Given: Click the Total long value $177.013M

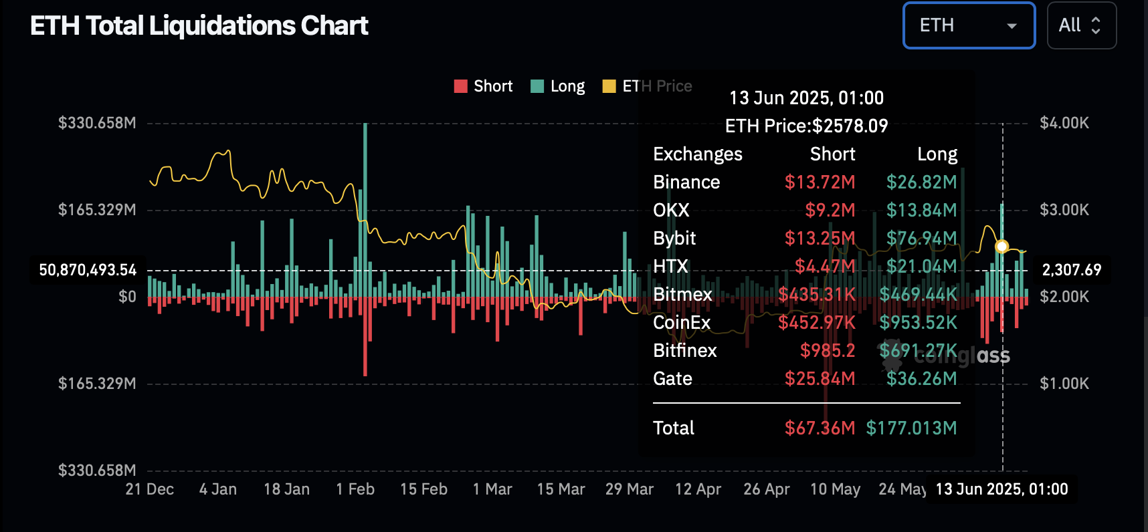Looking at the screenshot, I should [x=912, y=428].
